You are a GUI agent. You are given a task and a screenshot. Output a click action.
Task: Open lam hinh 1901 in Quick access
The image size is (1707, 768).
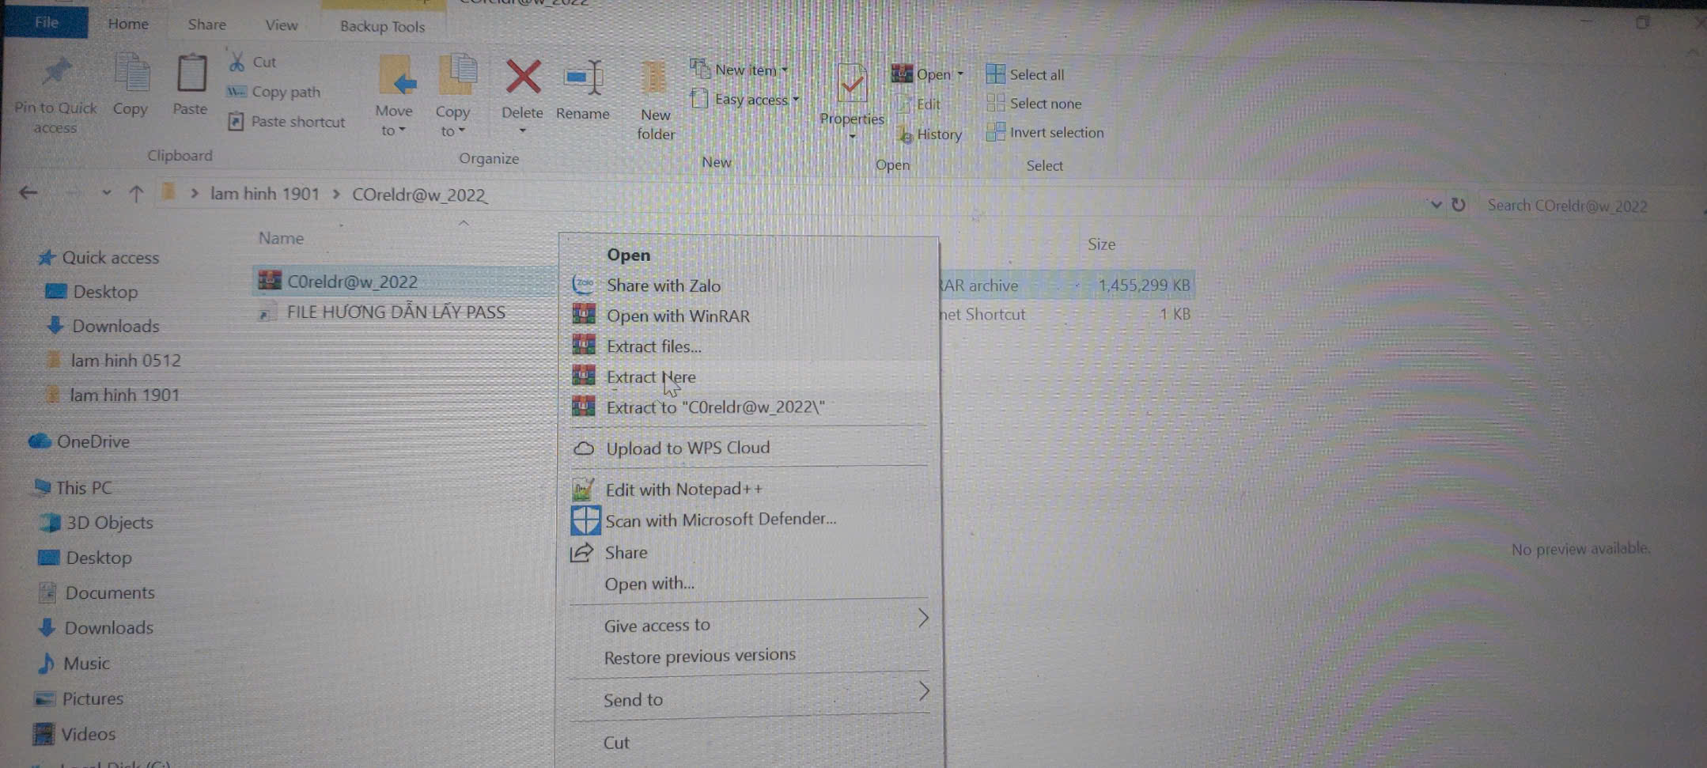124,395
